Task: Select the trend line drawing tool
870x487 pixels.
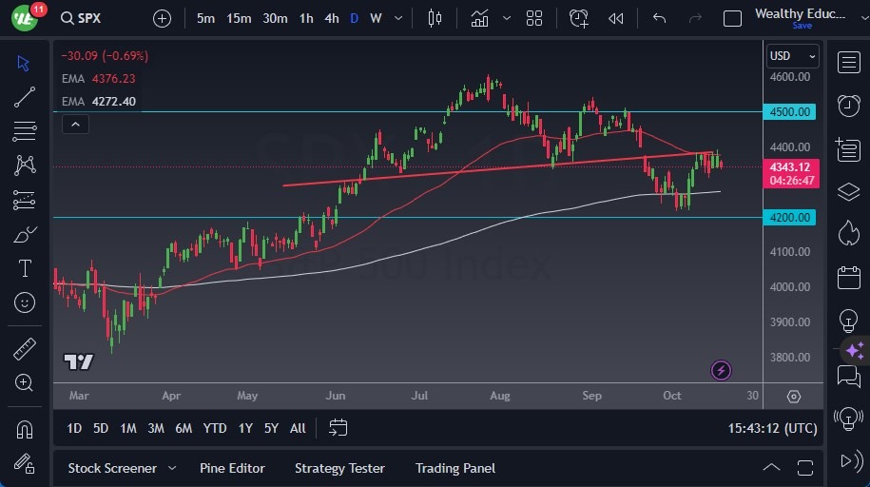Action: 25,97
